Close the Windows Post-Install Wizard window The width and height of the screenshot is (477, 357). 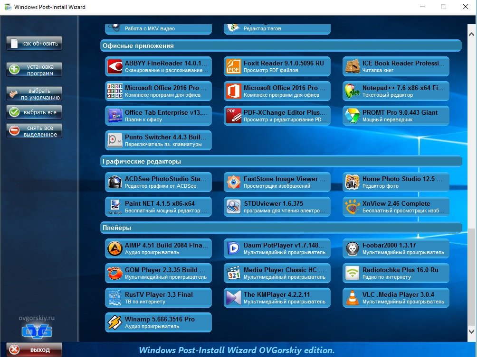tap(466, 7)
